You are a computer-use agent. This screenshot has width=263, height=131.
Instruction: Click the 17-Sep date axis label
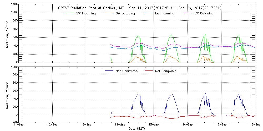pos(221,125)
